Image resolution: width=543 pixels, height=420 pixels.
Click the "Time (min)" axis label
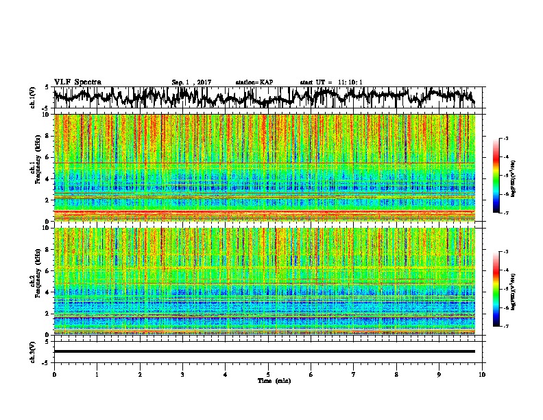point(274,381)
